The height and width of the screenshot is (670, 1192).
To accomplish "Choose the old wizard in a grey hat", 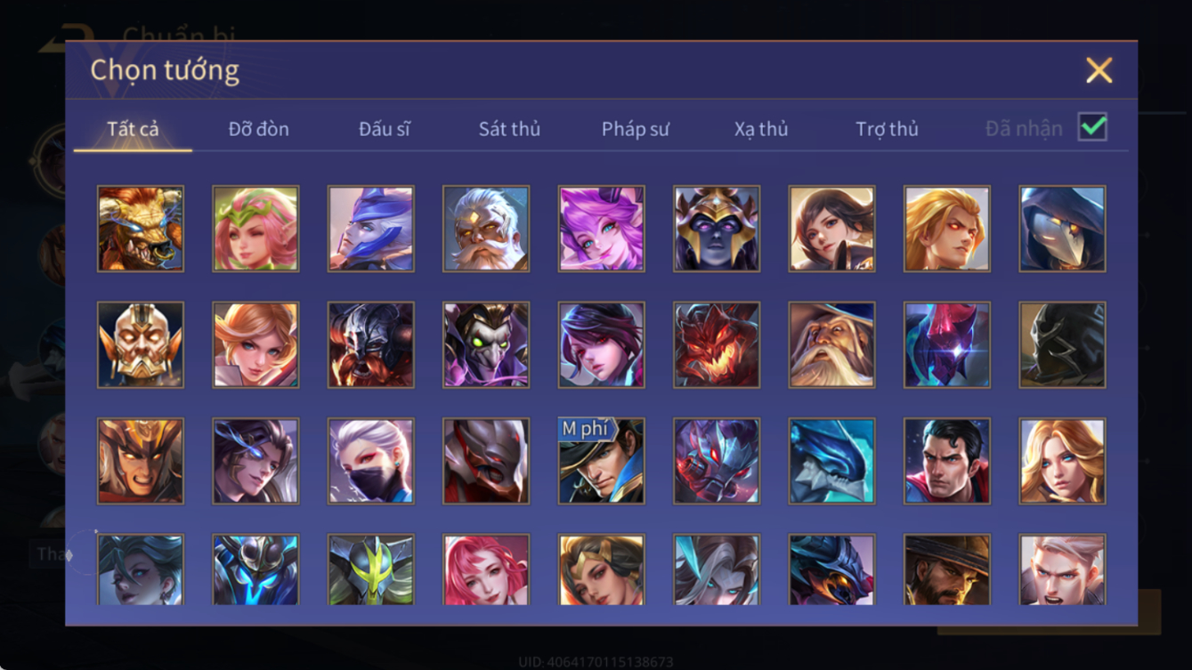I will (x=832, y=345).
